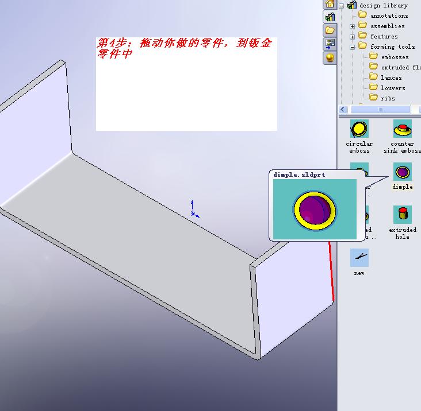The width and height of the screenshot is (421, 411).
Task: Click the tree horizontal scrollbar thumb
Action: click(x=381, y=109)
